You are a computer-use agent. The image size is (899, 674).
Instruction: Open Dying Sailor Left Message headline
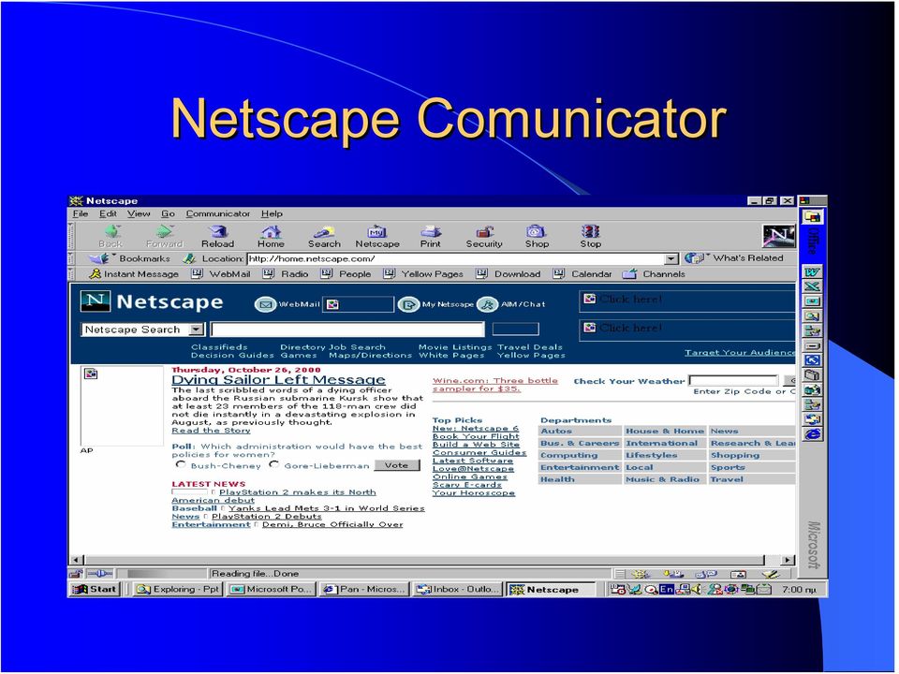(x=279, y=380)
